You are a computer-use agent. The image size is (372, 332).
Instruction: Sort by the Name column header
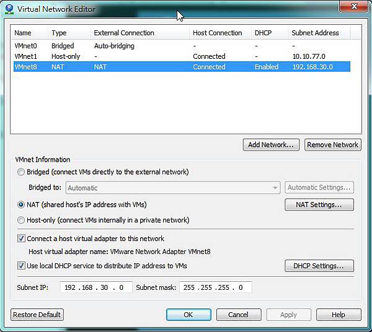pyautogui.click(x=30, y=33)
